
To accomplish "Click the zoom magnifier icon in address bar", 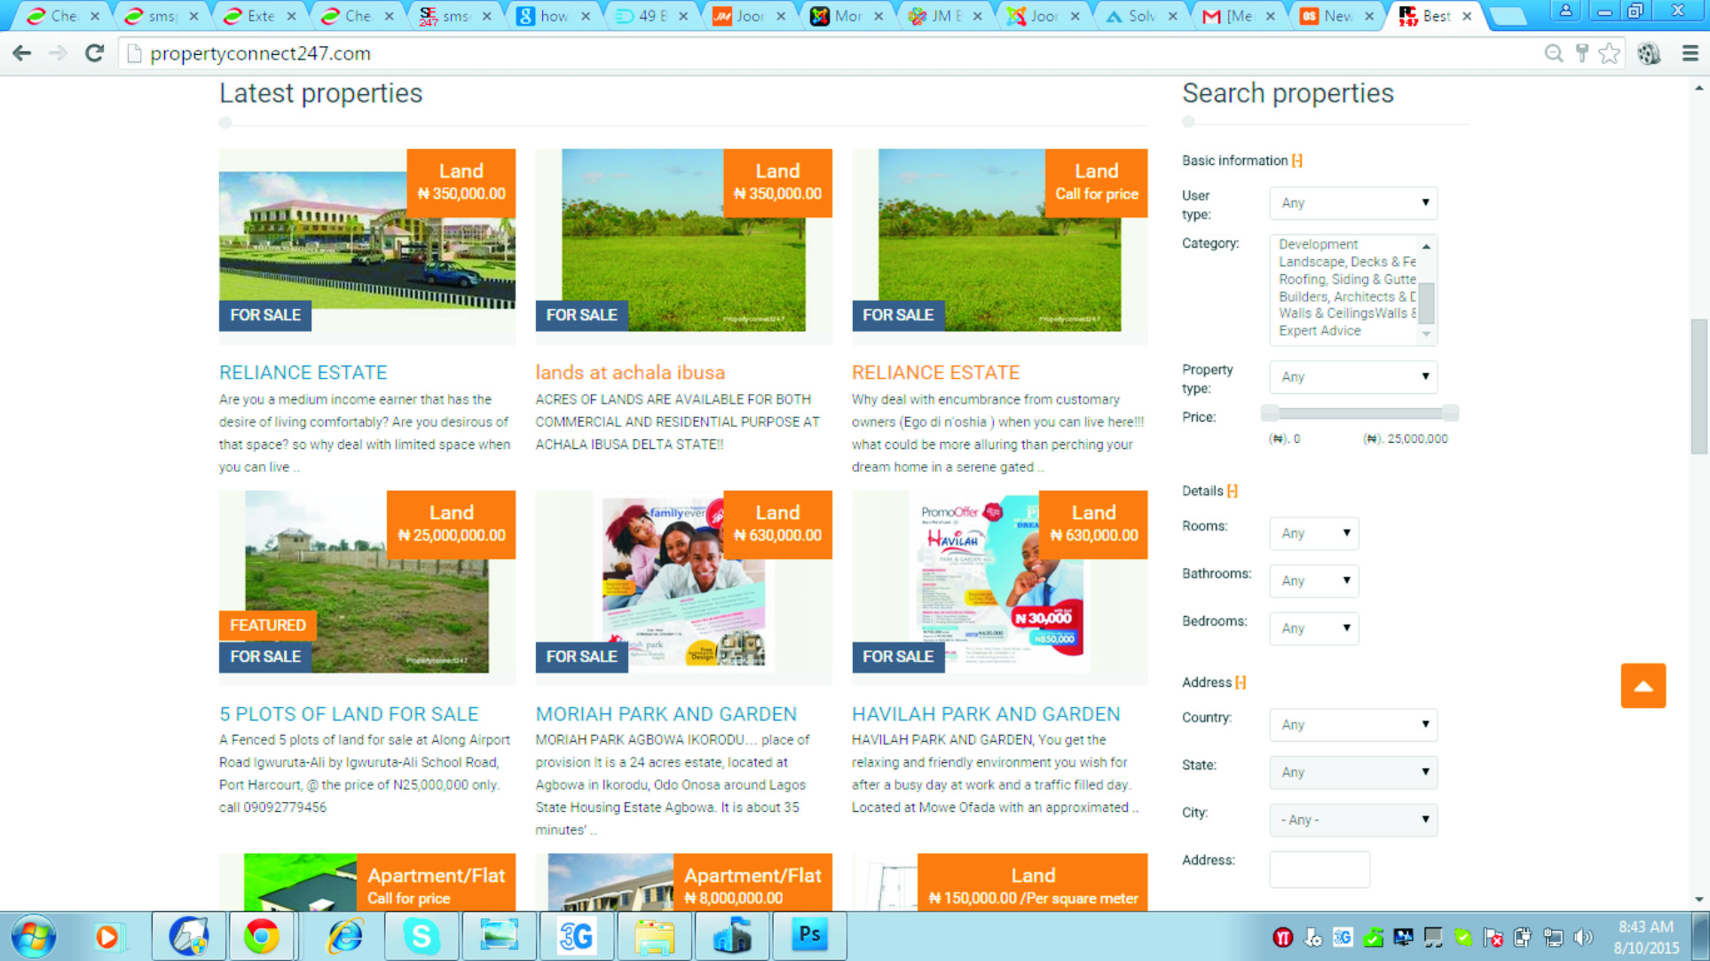I will [1553, 53].
